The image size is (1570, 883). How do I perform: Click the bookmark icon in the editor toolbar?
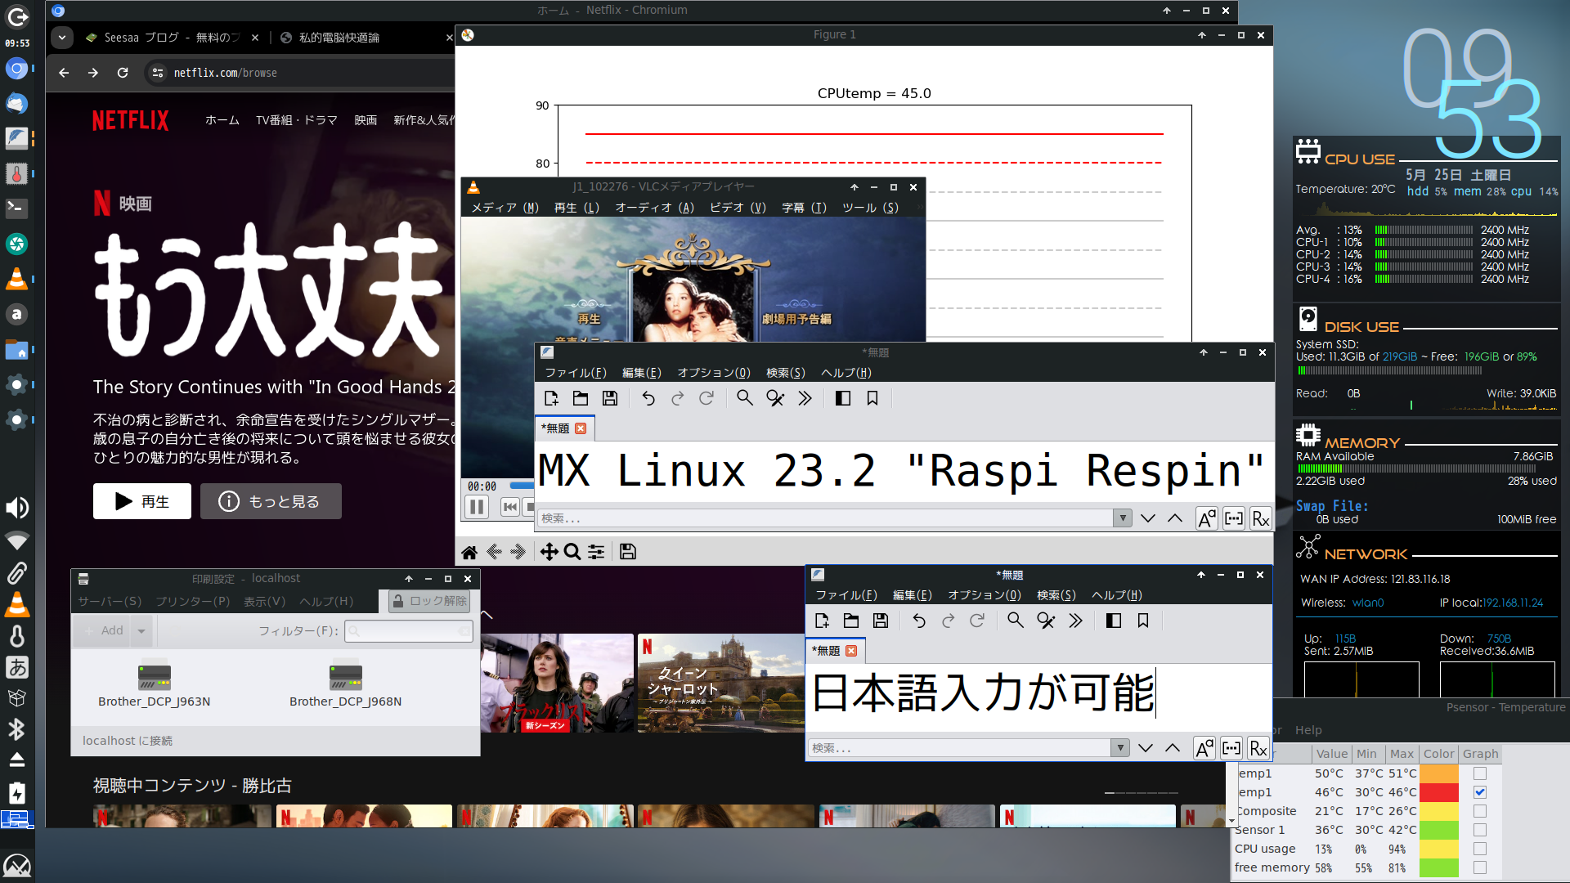point(872,398)
